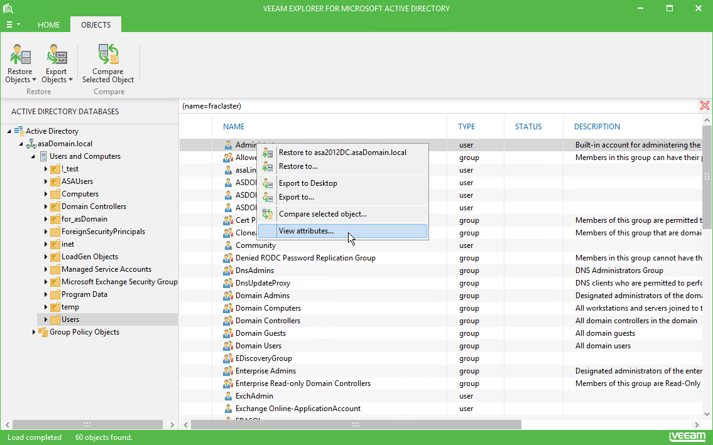Click the Enterprise Admins group icon

point(228,371)
